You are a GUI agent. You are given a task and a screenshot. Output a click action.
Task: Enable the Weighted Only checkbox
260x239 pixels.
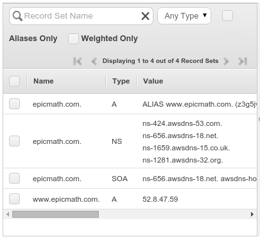click(73, 39)
